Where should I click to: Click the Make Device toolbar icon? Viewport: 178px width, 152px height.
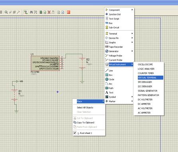tap(10, 12)
